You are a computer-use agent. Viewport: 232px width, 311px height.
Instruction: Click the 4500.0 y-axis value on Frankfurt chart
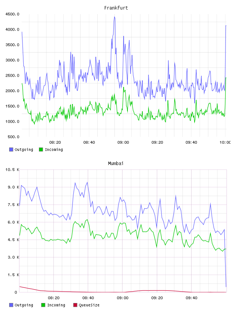point(12,14)
